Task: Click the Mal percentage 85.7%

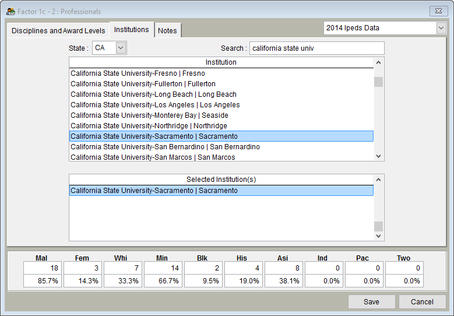Action: [x=43, y=281]
